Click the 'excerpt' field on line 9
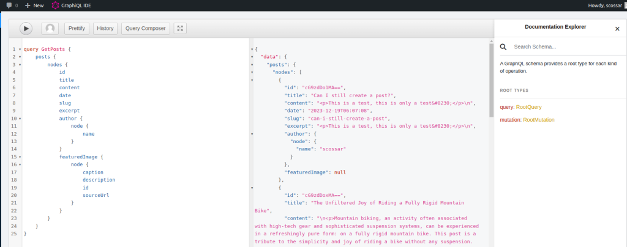The height and width of the screenshot is (247, 627). [69, 111]
